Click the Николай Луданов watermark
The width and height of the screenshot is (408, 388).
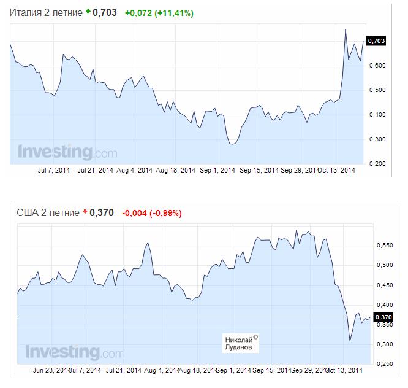238,343
